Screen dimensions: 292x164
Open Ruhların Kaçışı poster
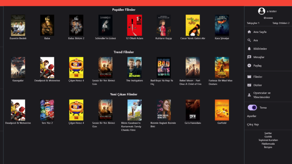pos(164,25)
